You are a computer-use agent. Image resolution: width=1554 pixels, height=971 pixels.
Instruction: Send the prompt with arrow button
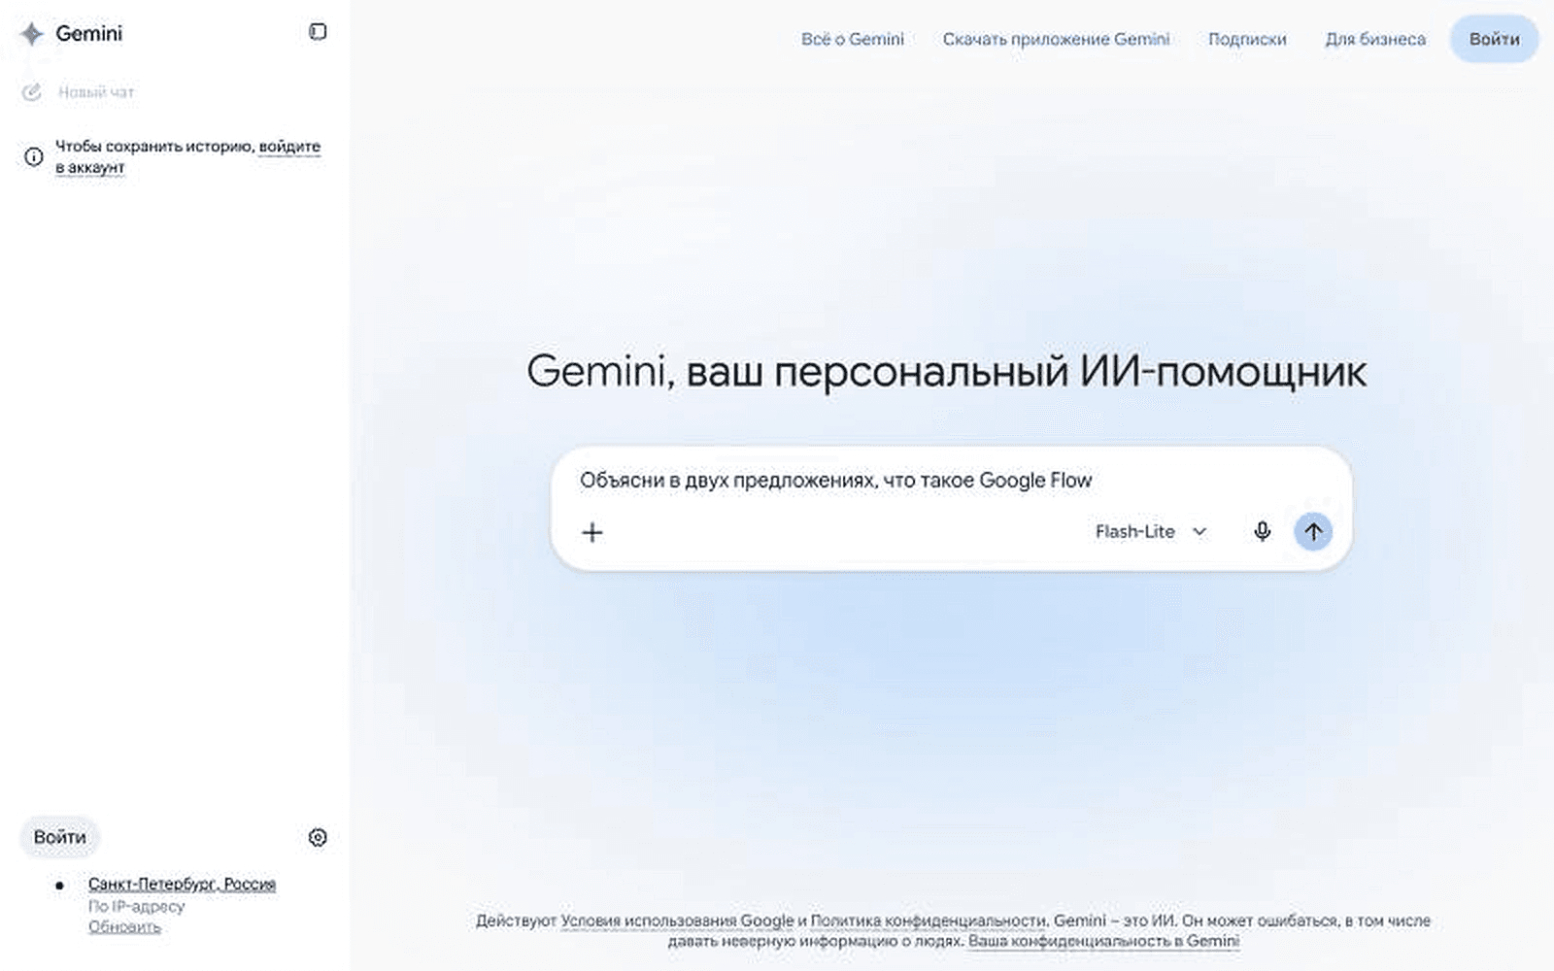(x=1313, y=531)
